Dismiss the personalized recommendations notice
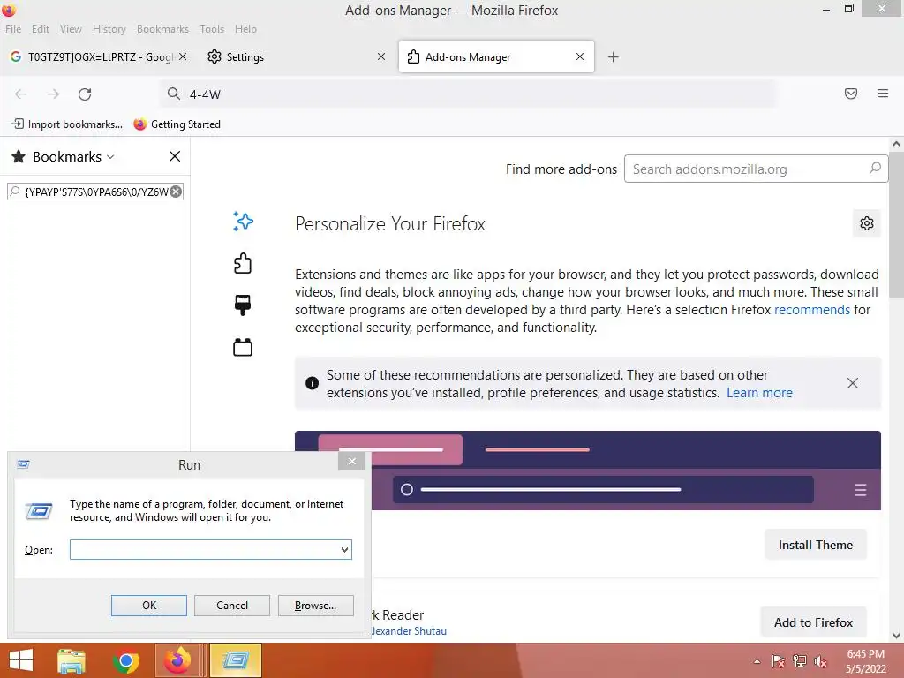 [x=853, y=383]
